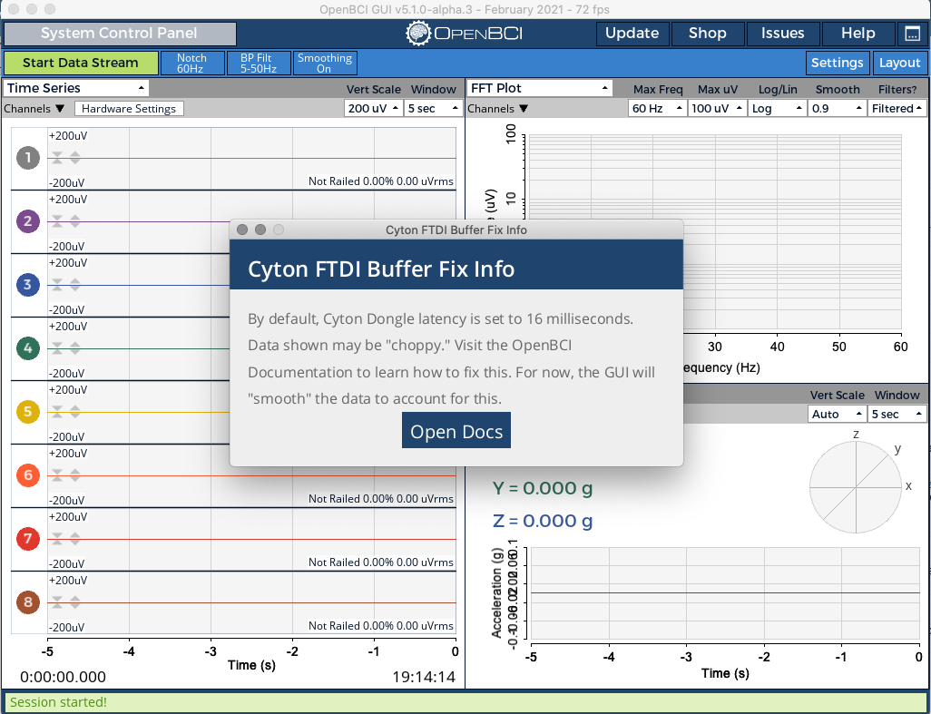Toggle the Notch 60Hz filter

[x=191, y=63]
